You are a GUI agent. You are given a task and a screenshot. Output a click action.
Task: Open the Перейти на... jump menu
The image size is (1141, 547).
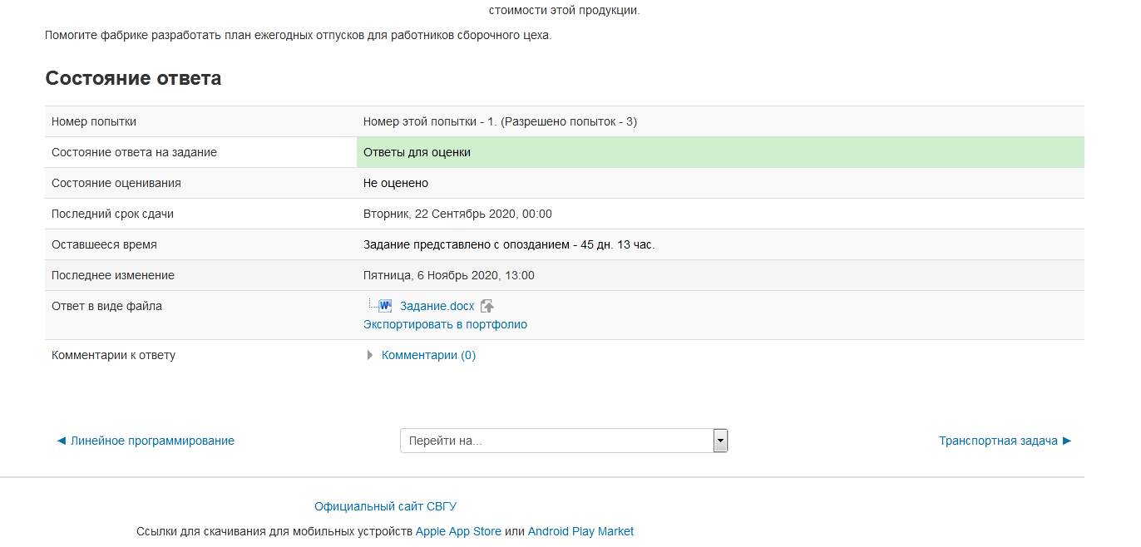click(556, 441)
